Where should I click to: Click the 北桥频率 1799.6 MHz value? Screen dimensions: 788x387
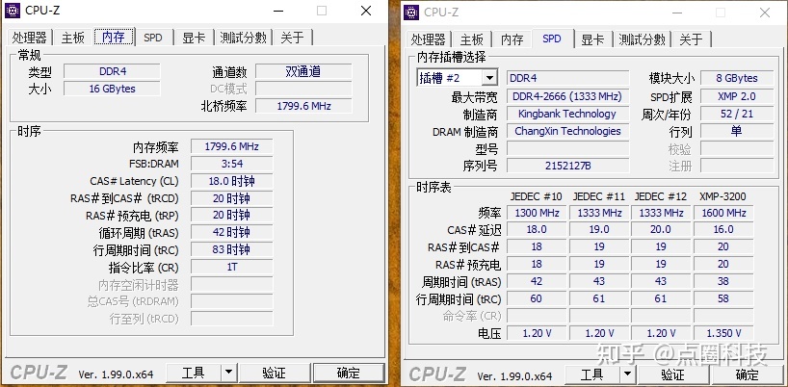click(303, 106)
